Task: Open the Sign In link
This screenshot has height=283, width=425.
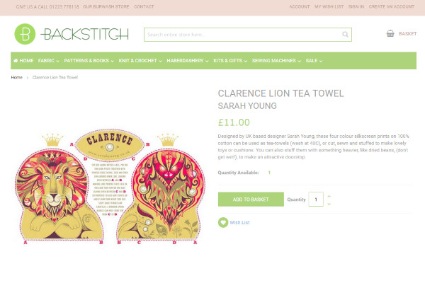Action: (x=356, y=6)
